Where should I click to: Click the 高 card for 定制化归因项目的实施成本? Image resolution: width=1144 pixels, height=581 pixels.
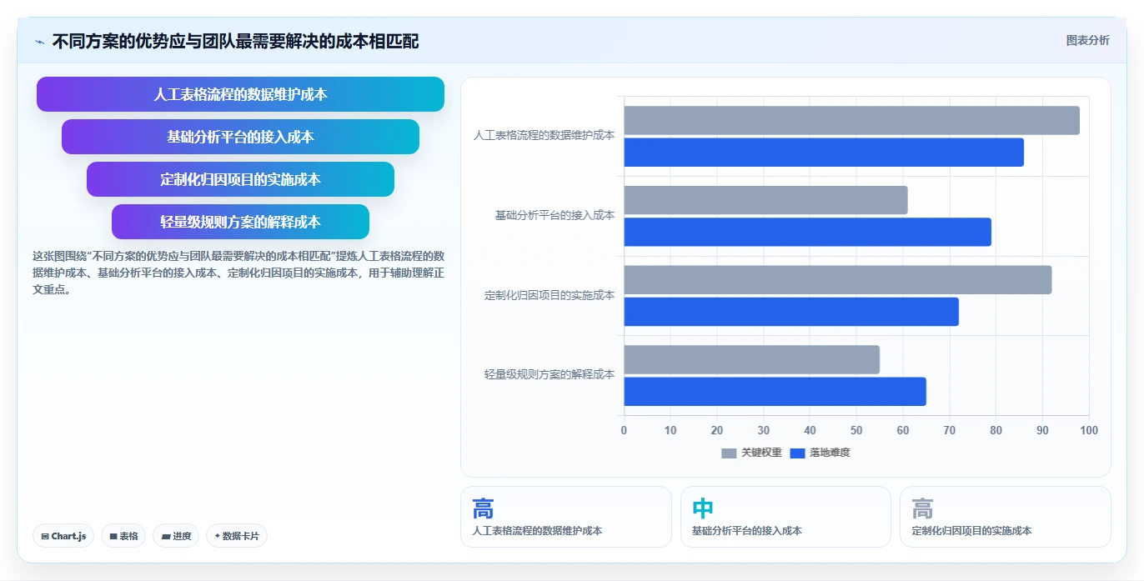1006,517
